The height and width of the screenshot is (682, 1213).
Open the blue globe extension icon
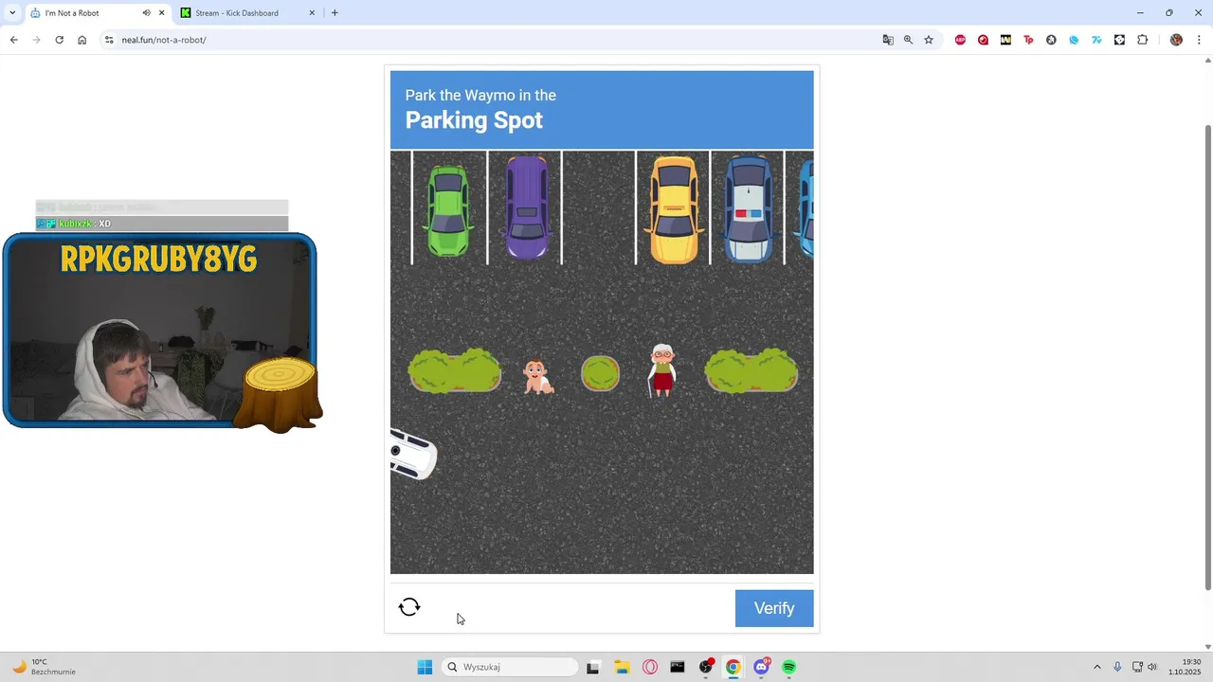tap(1074, 40)
